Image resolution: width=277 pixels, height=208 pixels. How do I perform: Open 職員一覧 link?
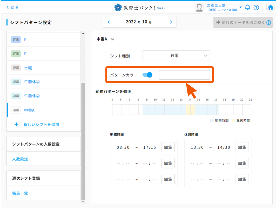(20, 193)
